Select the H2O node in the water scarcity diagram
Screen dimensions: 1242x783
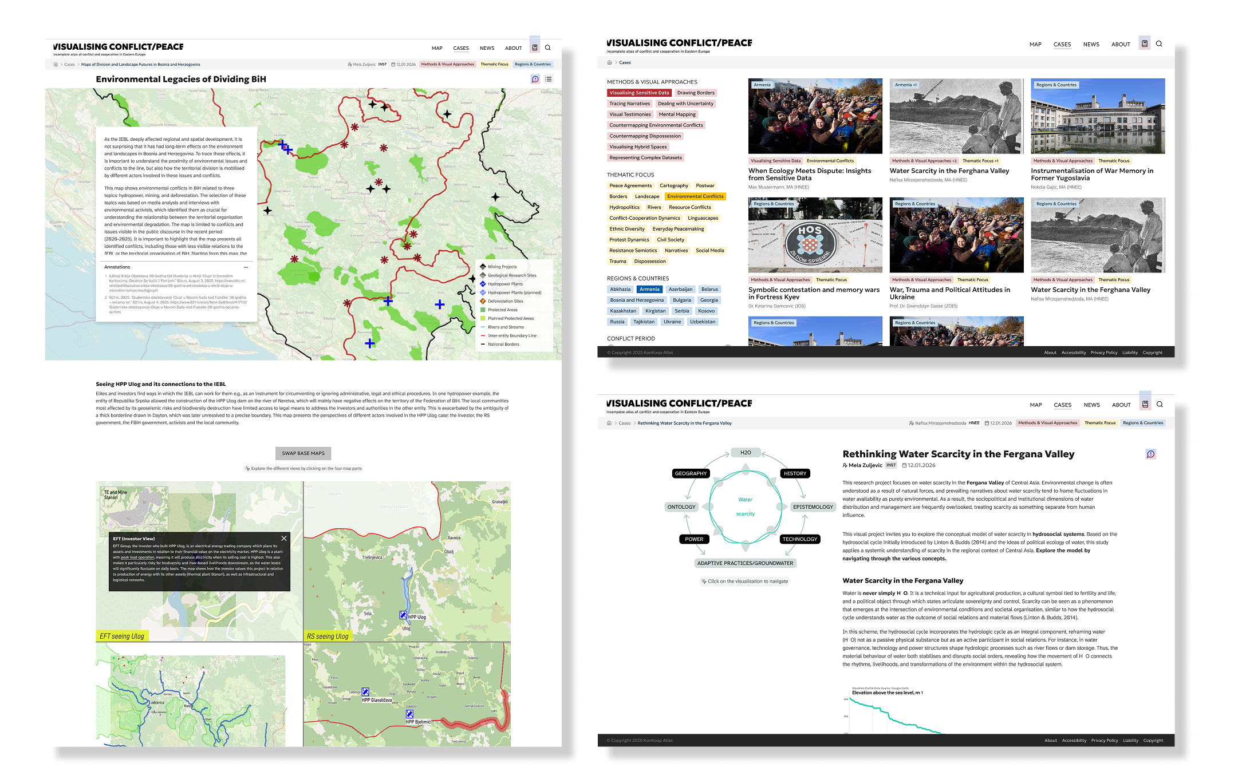746,453
